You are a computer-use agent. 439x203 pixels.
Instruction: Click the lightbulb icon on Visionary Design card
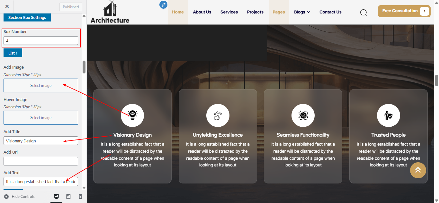pos(132,115)
